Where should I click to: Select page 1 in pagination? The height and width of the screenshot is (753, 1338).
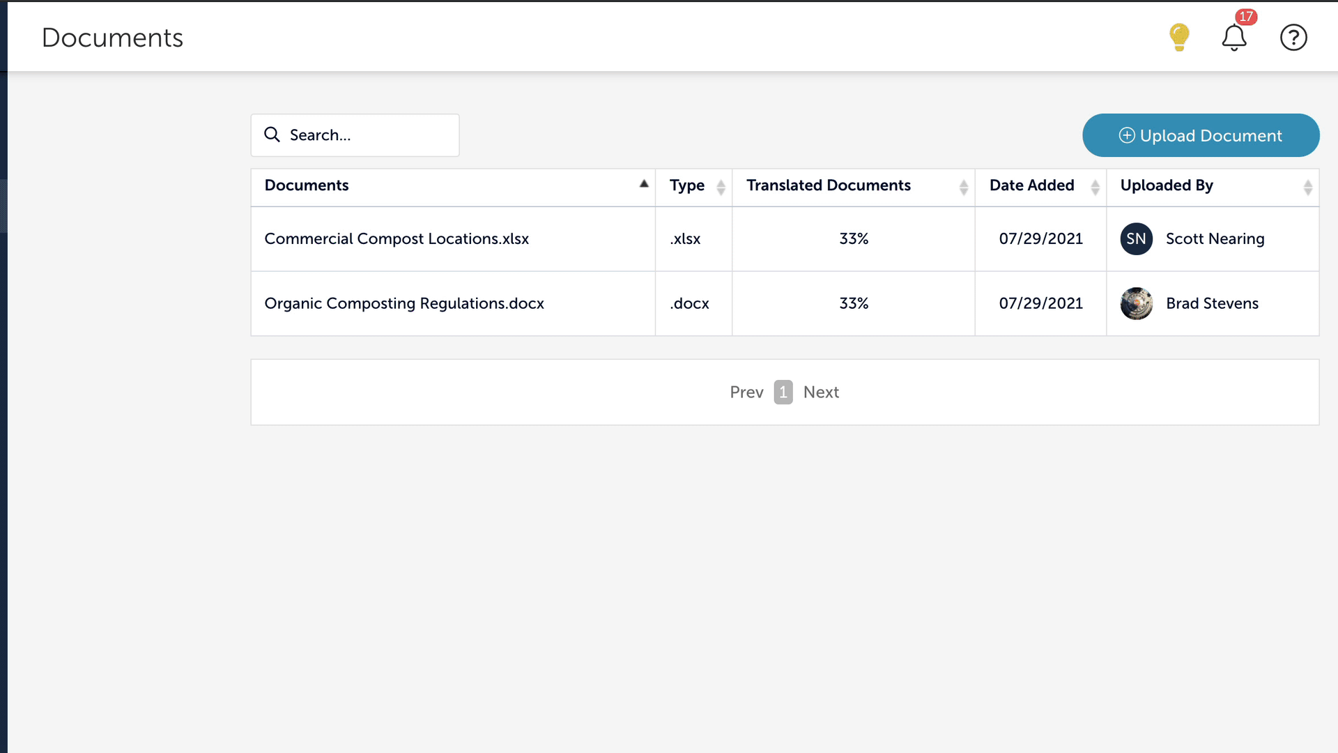pyautogui.click(x=783, y=393)
